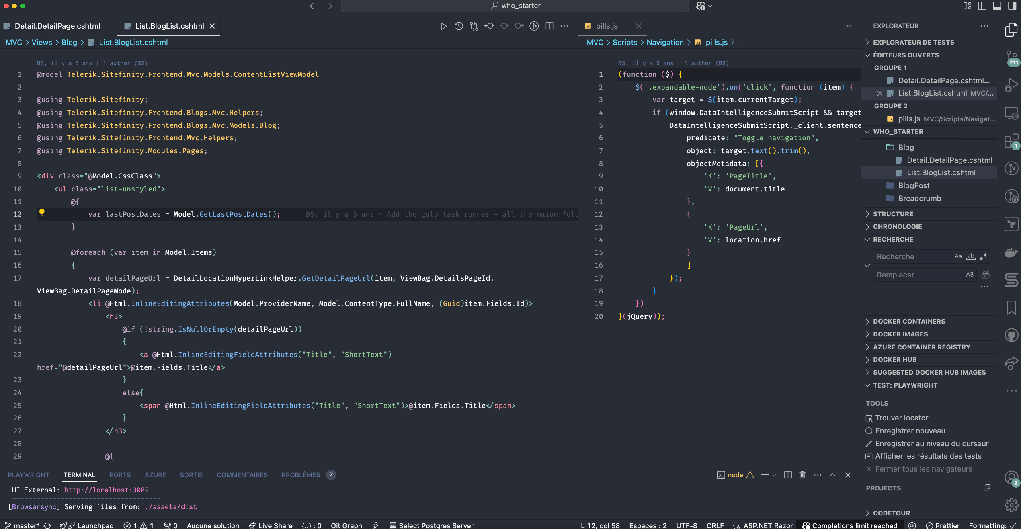Toggle Use Regular Expression in search
Viewport: 1021px width, 529px height.
click(984, 256)
